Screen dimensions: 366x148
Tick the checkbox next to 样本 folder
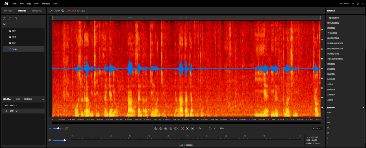(x=6, y=37)
